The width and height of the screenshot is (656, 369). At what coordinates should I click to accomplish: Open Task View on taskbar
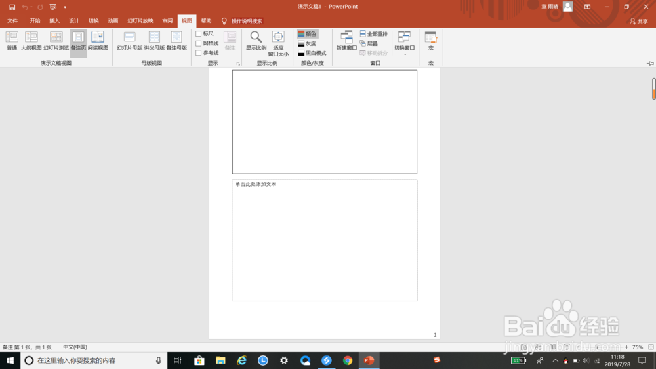pos(177,360)
